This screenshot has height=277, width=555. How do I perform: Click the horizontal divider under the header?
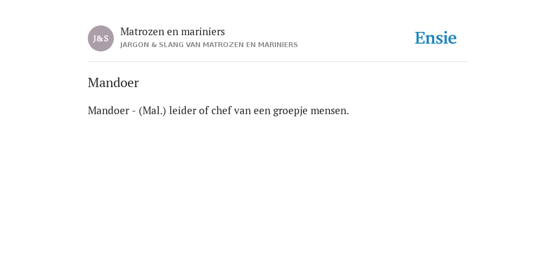[277, 62]
